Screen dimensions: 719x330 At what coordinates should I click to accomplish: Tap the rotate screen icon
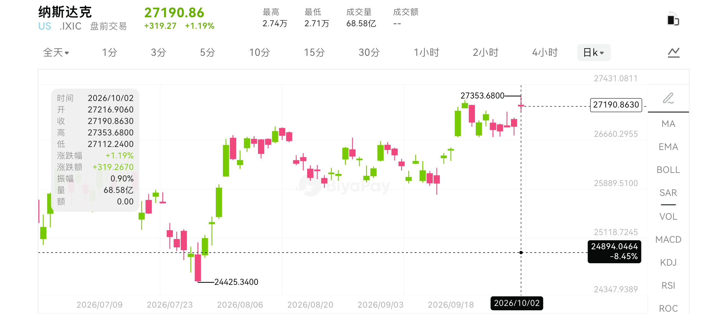(673, 19)
